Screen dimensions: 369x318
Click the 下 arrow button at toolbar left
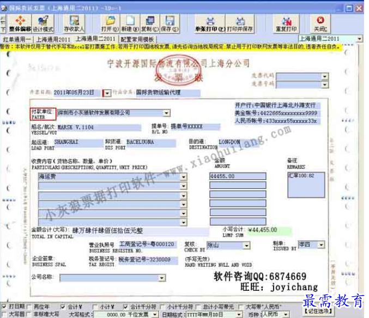coord(3,24)
